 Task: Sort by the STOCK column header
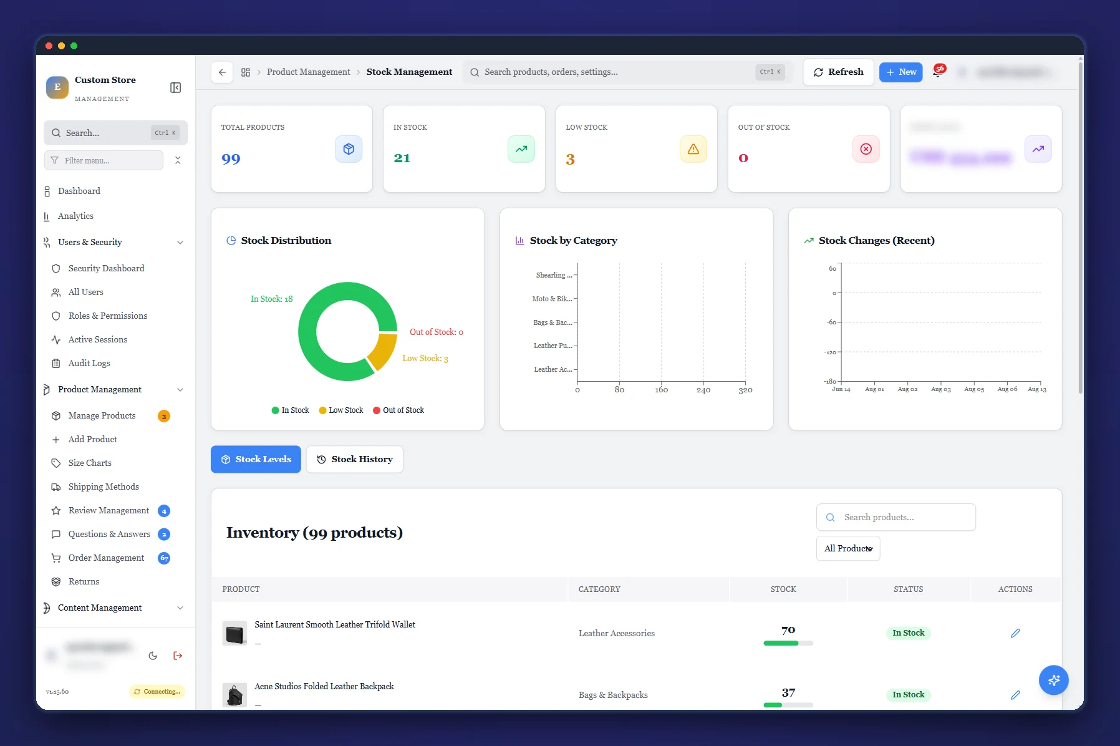[x=783, y=589]
